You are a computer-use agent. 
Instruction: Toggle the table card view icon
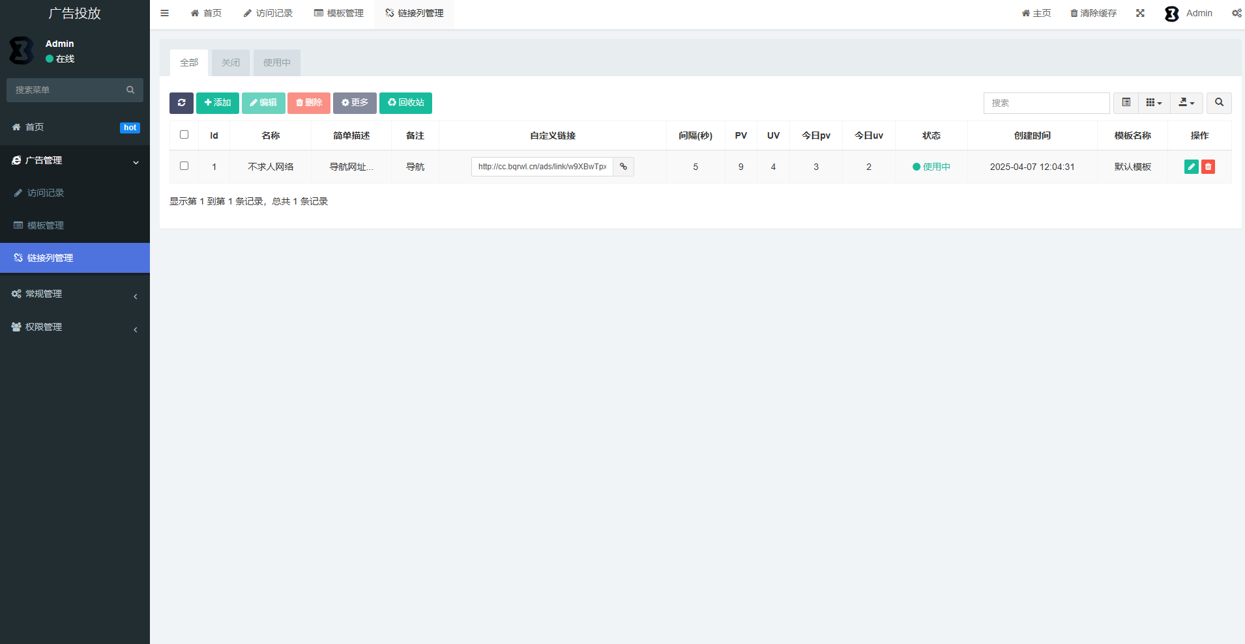pos(1126,103)
